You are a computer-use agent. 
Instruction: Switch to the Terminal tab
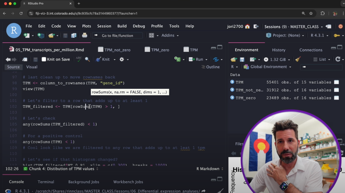click(x=46, y=182)
